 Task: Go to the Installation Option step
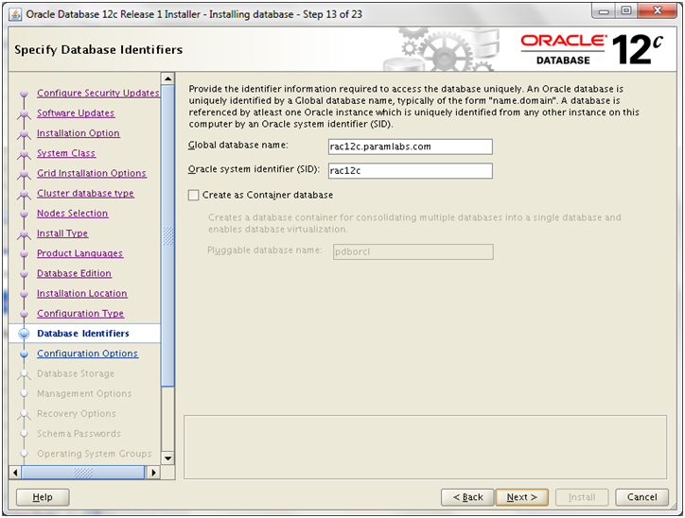click(79, 133)
